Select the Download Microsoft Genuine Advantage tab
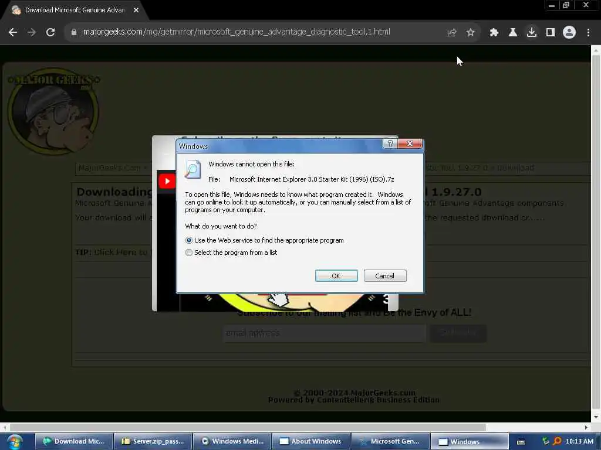The width and height of the screenshot is (601, 450). coord(75,10)
